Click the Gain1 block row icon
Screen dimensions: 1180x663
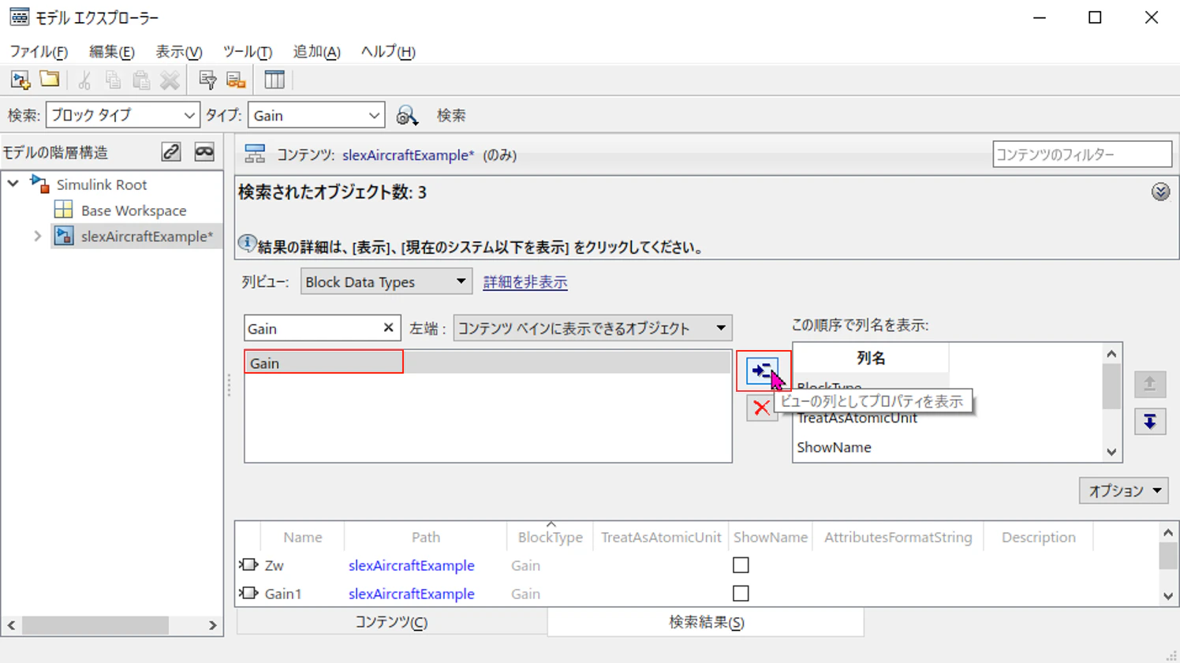[249, 594]
